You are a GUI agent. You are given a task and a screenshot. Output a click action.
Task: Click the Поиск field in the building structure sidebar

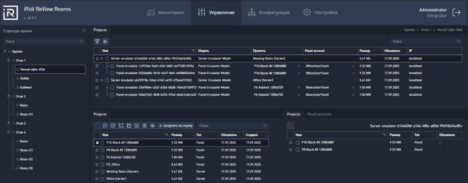point(44,42)
